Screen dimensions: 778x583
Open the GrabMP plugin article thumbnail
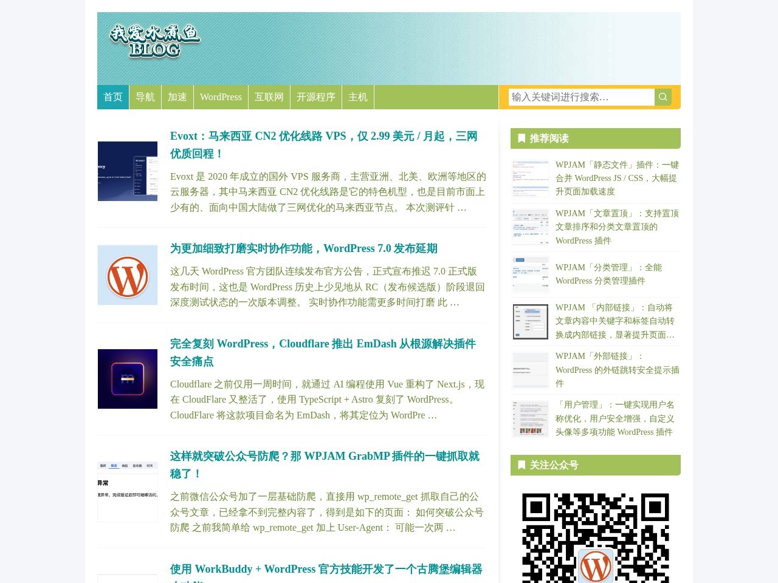[x=128, y=491]
